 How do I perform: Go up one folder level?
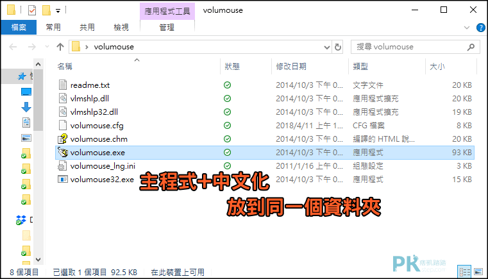[60, 47]
